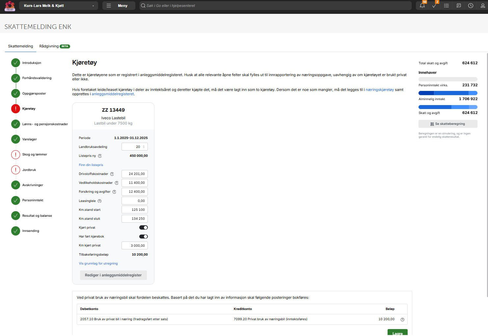
Task: Click the help icon next to Listepris ny
Action: click(100, 156)
